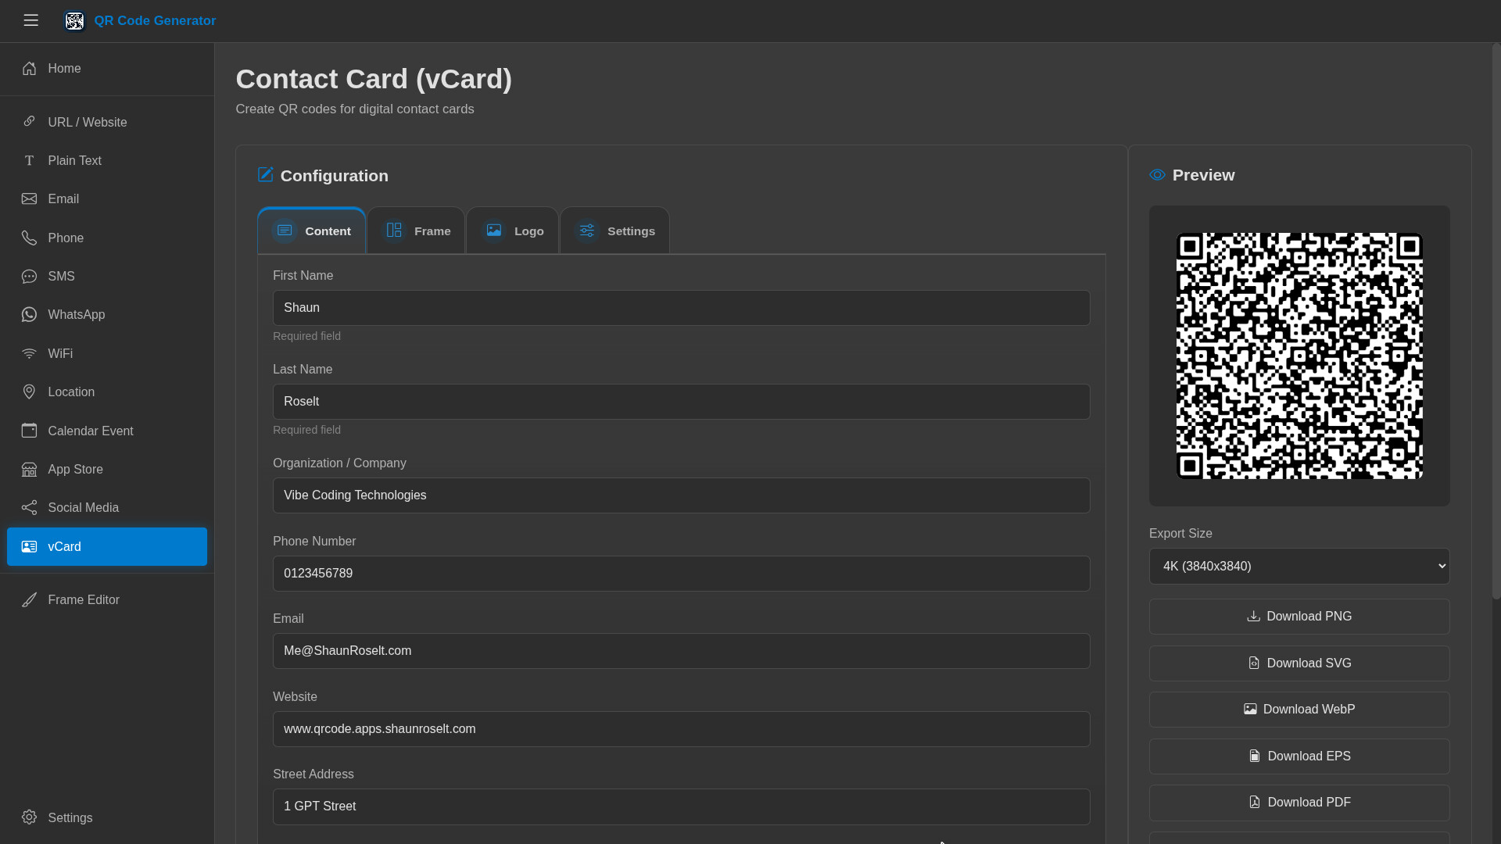Click the Download SVG button

click(x=1299, y=663)
